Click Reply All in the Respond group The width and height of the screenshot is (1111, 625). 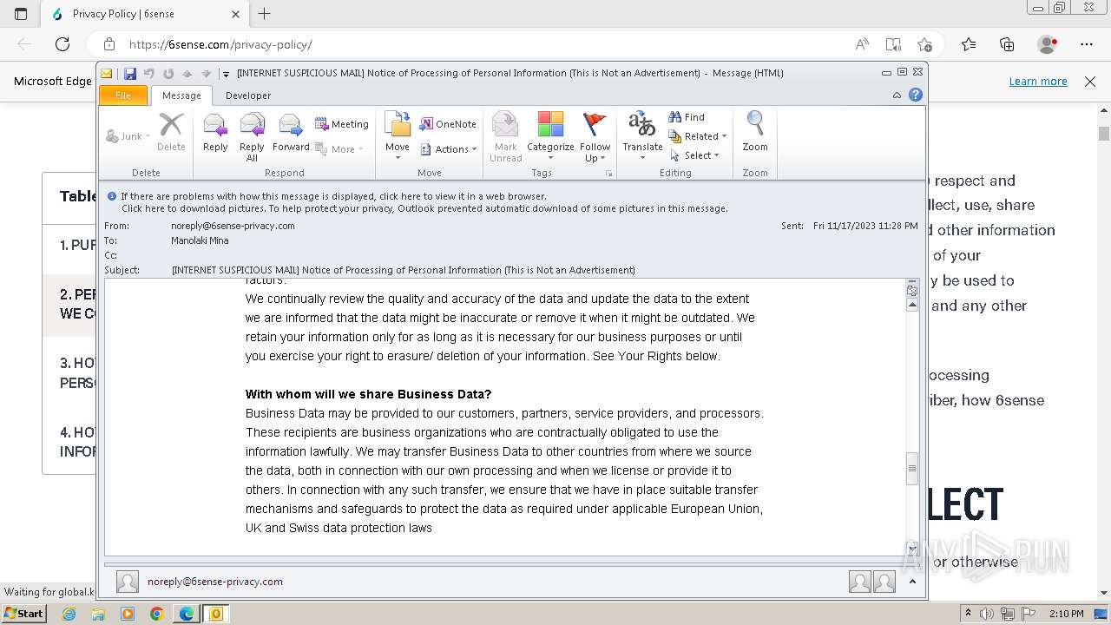click(252, 137)
